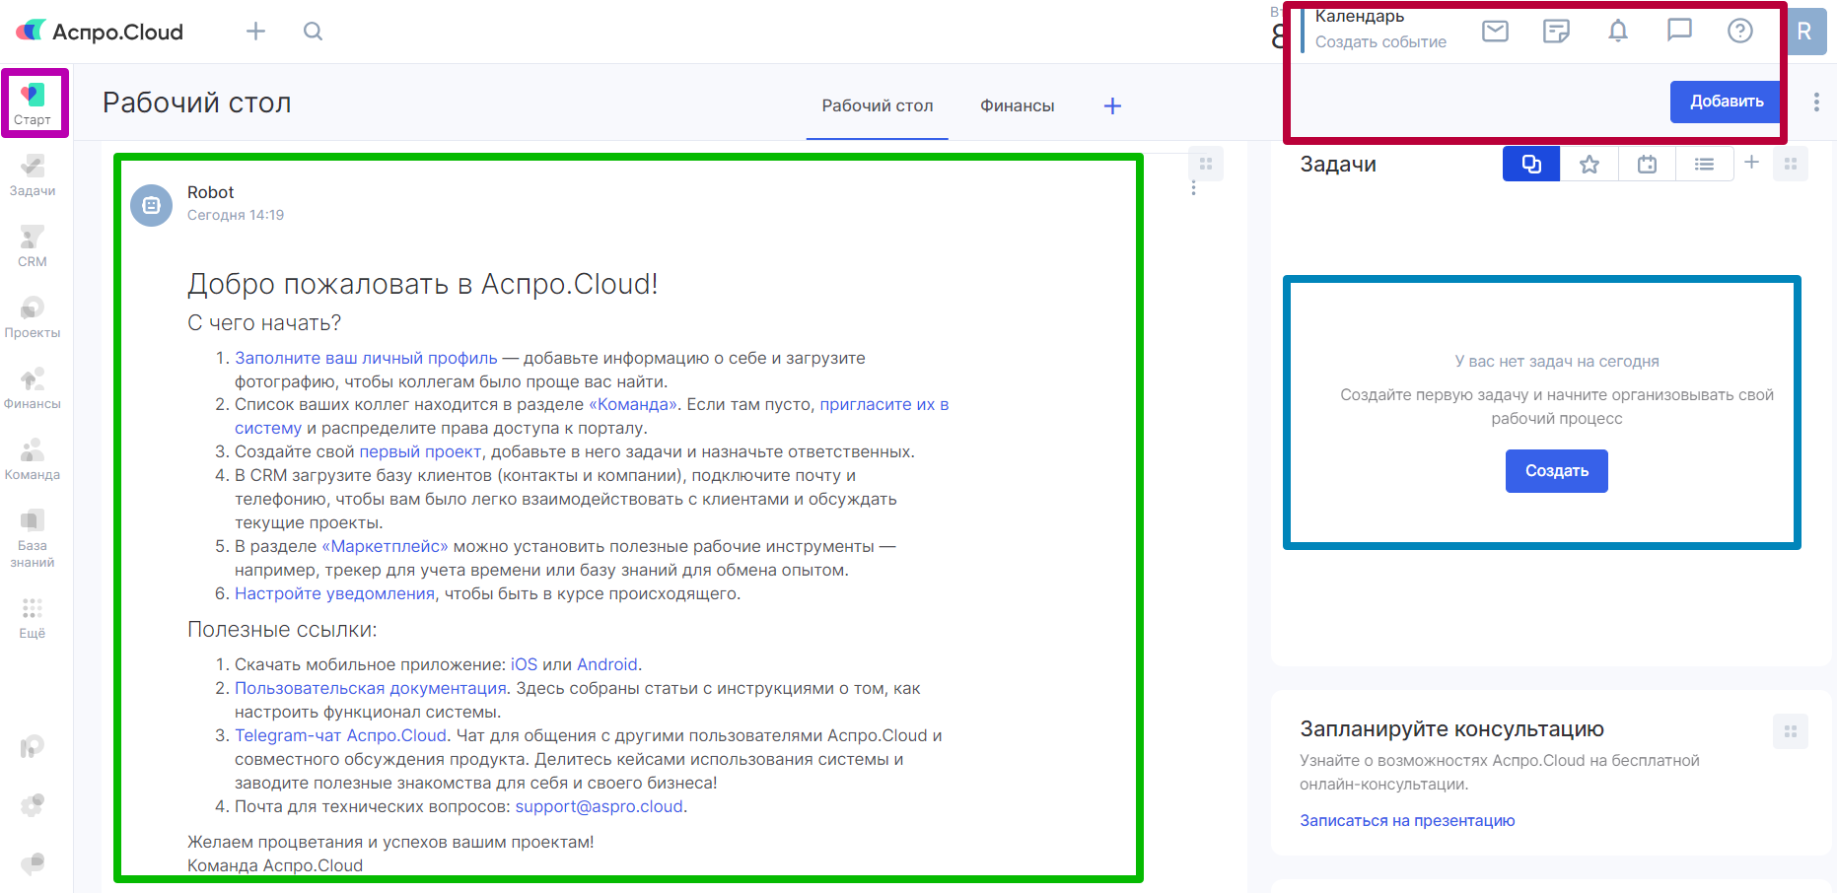Image resolution: width=1837 pixels, height=893 pixels.
Task: Open Заполните ваш личный профиль link
Action: [366, 358]
